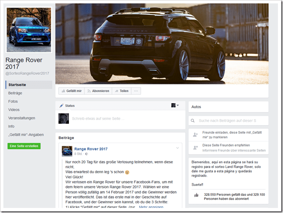Click the @SorteoRangeRover2017 username

click(27, 74)
